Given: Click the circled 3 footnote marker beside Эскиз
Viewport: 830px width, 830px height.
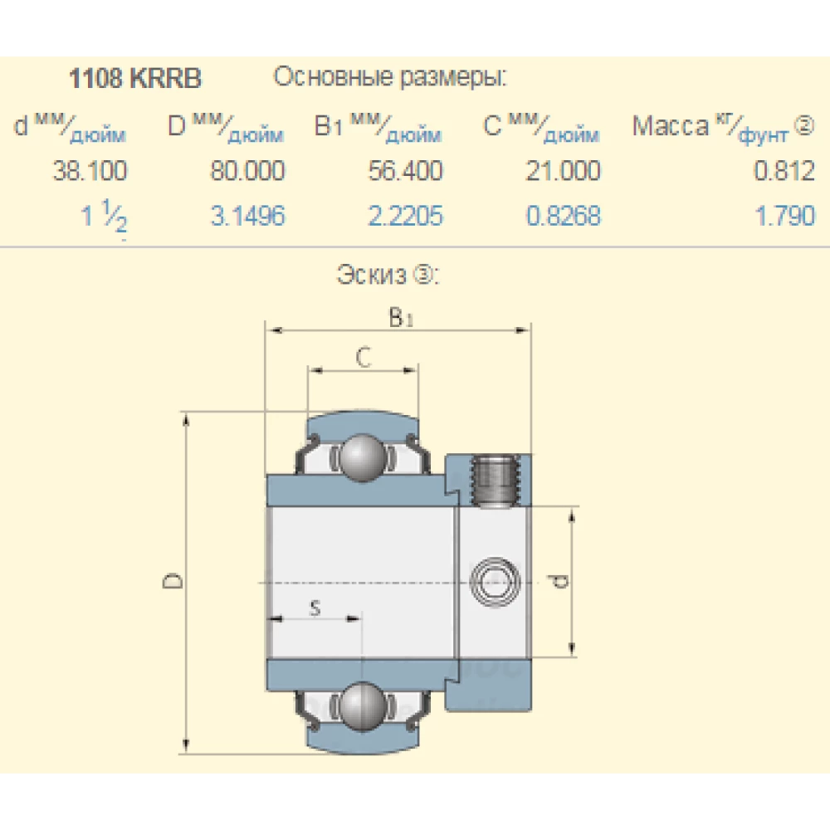Looking at the screenshot, I should (422, 275).
